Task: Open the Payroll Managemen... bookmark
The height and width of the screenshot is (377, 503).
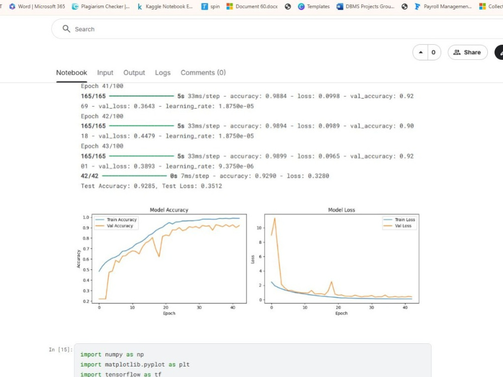Action: [x=443, y=7]
